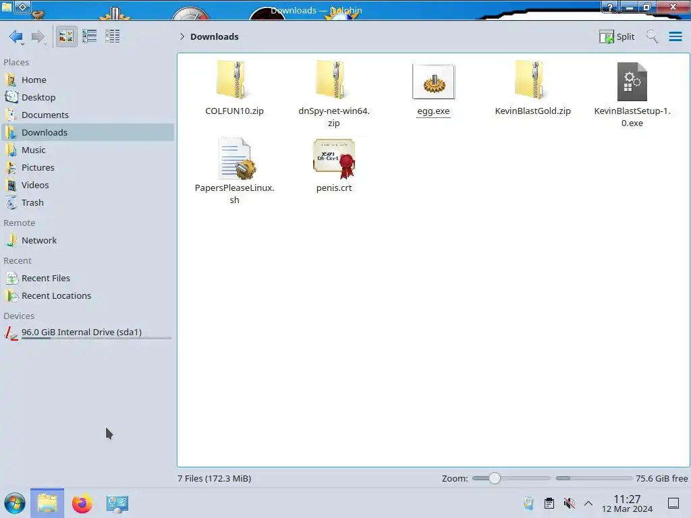Viewport: 691px width, 518px height.
Task: Open the clipboard tray icon
Action: [549, 503]
